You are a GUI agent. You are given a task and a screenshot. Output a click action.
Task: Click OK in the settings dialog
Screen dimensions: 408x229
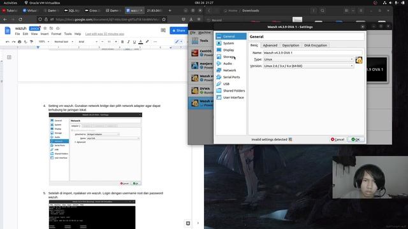356,139
